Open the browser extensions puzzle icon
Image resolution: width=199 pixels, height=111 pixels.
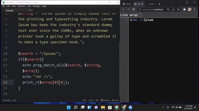184,10
